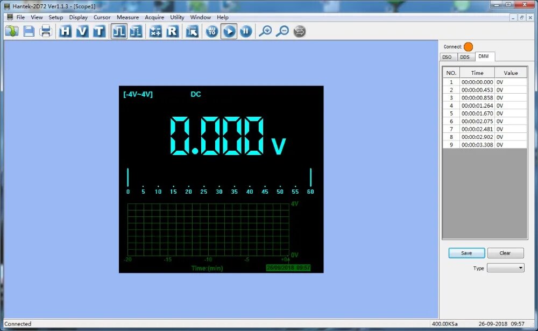Click the DC mode label on meter
The width and height of the screenshot is (538, 331).
click(196, 94)
